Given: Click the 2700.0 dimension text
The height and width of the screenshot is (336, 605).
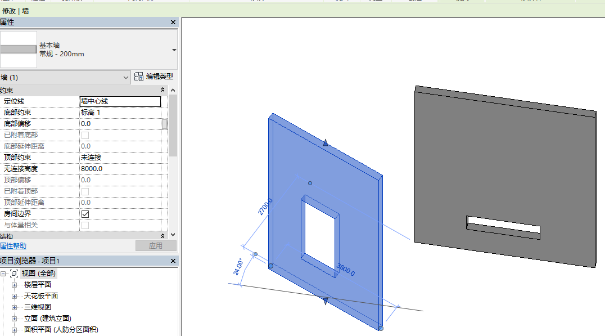Looking at the screenshot, I should click(x=265, y=207).
